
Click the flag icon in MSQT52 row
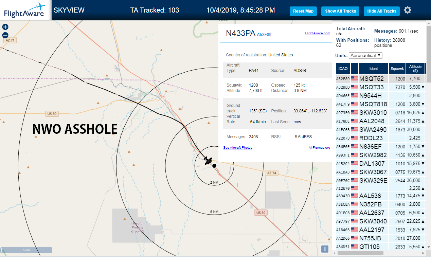point(355,79)
